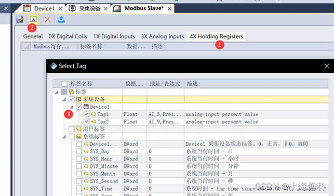Click the Tag1 tag icon
Screen dimensions: 334x196
tap(93, 114)
